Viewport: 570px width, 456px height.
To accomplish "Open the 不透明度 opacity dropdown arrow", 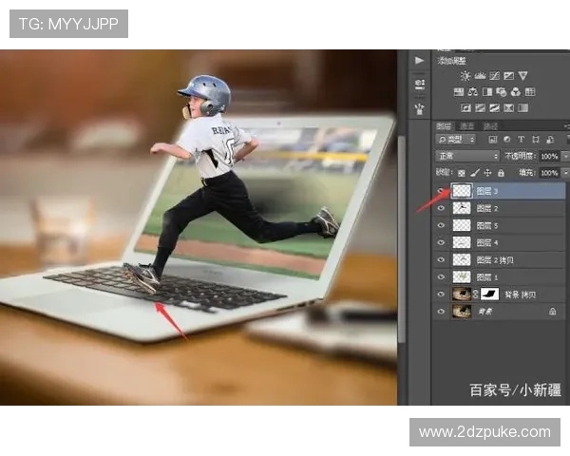I will [565, 156].
